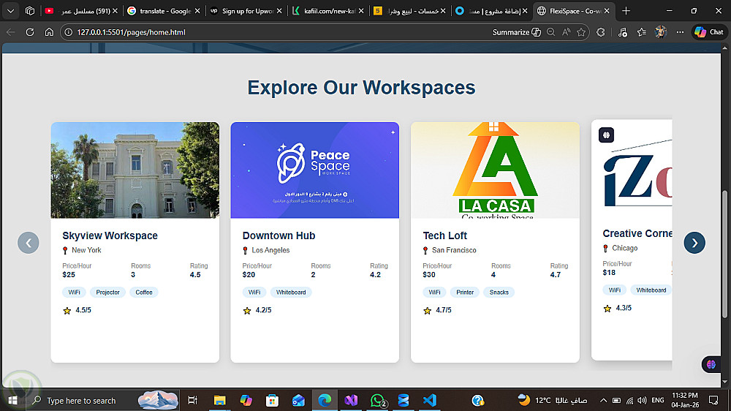
Task: Open File Explorer from the taskbar
Action: click(x=219, y=400)
